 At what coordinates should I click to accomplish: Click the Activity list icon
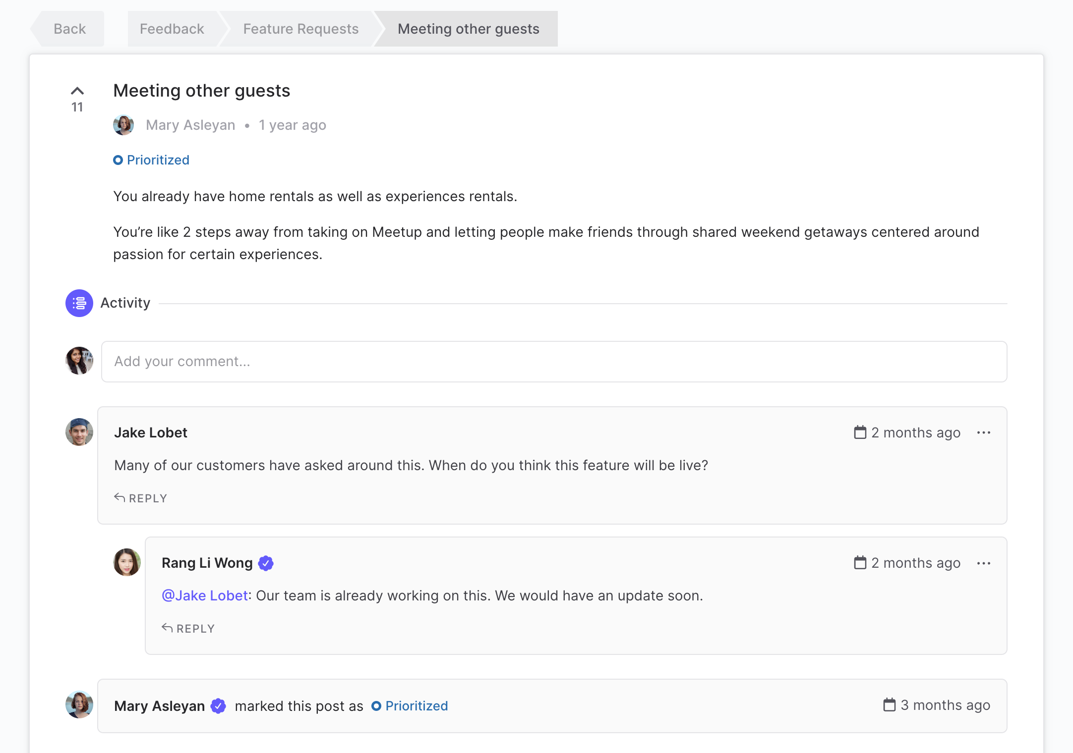pyautogui.click(x=79, y=303)
